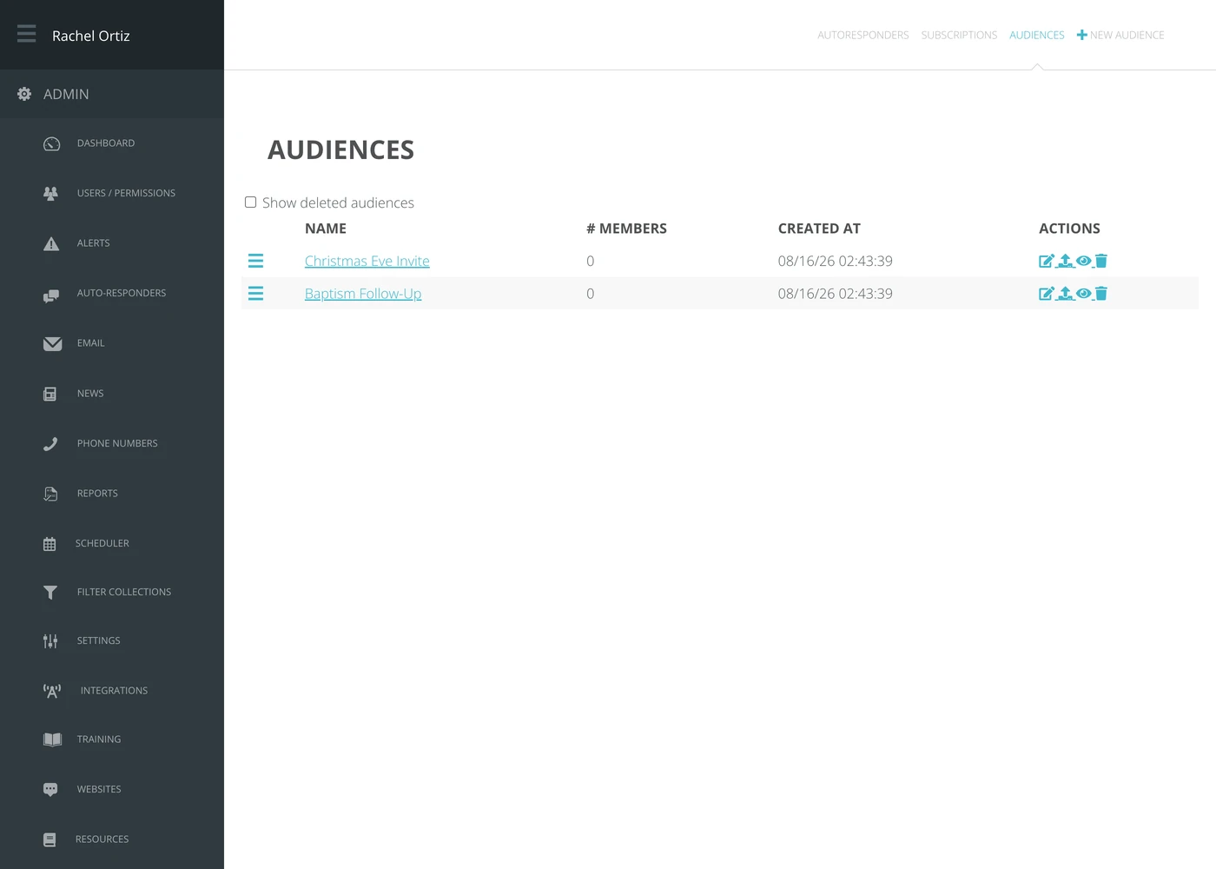Click the Rachel Ortiz account name
Image resolution: width=1216 pixels, height=869 pixels.
click(x=91, y=36)
